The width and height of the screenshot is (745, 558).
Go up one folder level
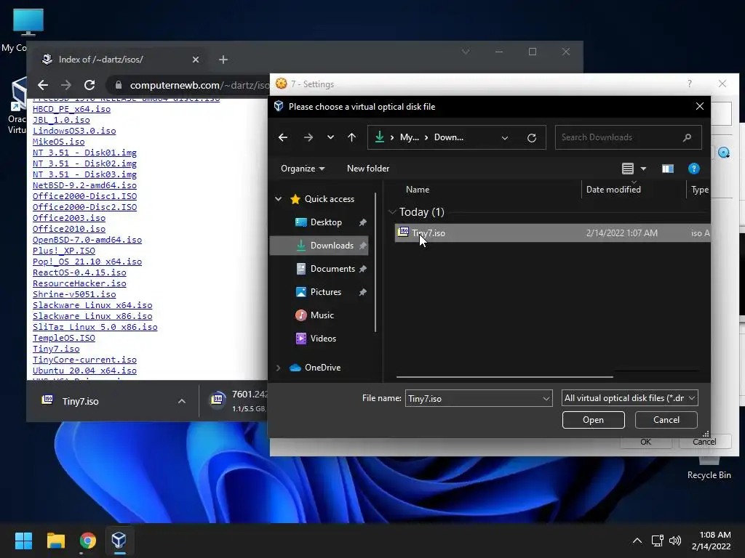pos(351,137)
